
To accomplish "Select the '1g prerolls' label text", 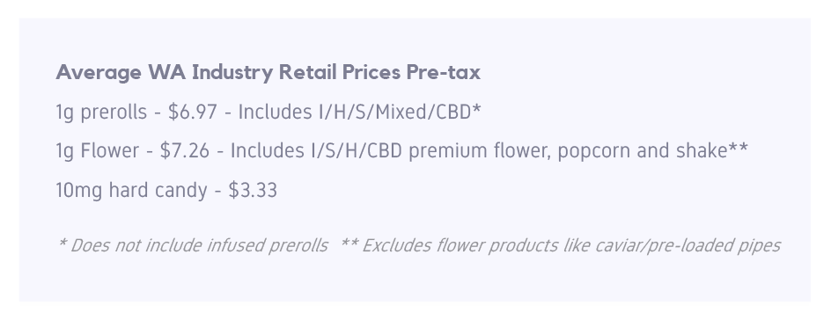I will click(101, 113).
